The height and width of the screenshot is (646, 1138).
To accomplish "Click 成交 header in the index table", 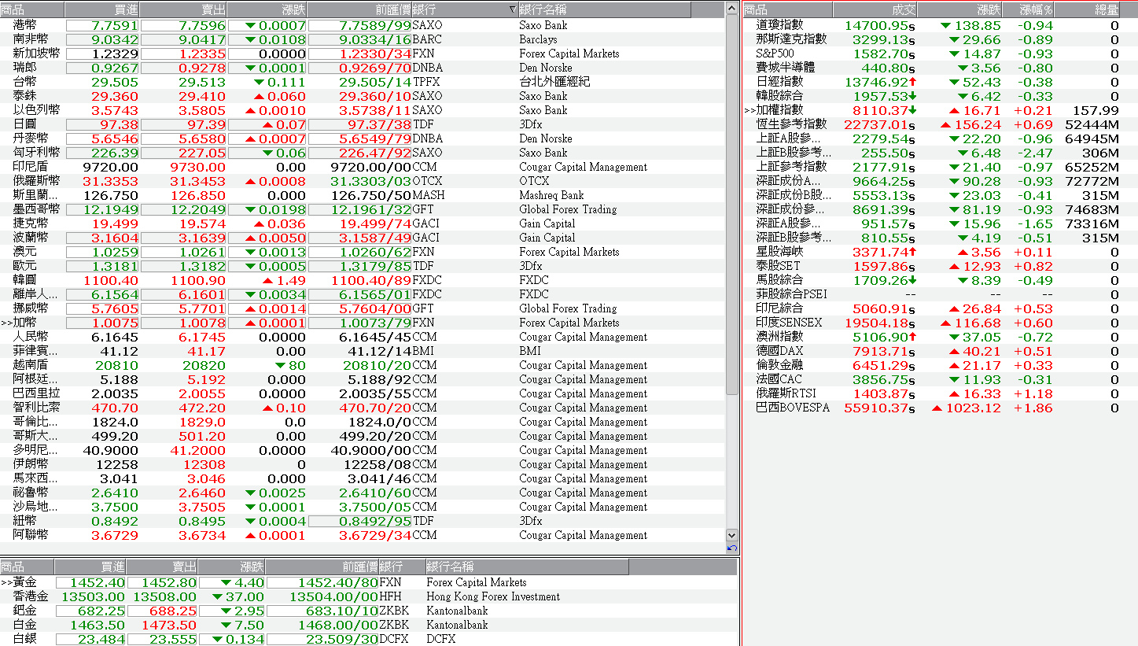I will pos(875,10).
